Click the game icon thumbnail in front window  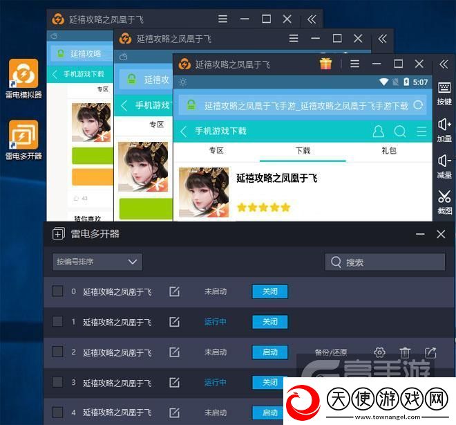[x=204, y=192]
